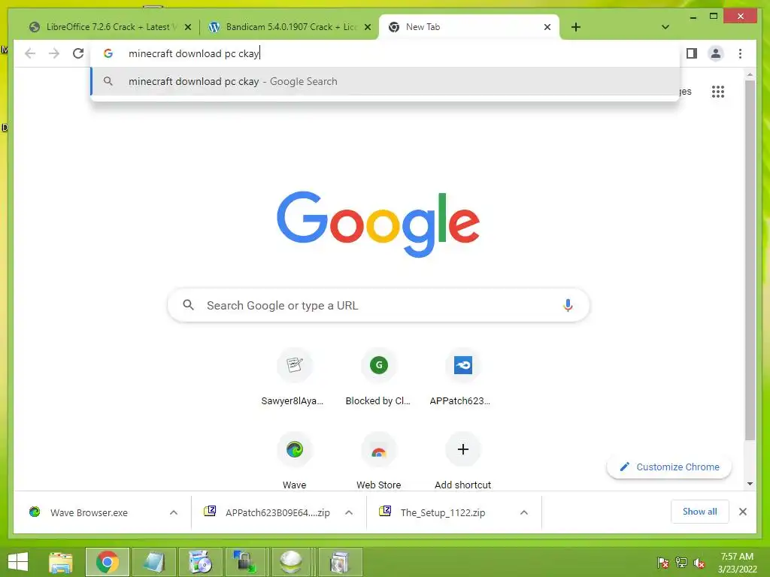The height and width of the screenshot is (577, 770).
Task: Open Chrome's three-dot menu
Action: pyautogui.click(x=740, y=53)
